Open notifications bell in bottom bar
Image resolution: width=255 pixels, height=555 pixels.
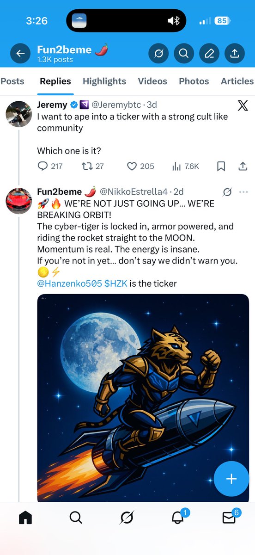(178, 518)
